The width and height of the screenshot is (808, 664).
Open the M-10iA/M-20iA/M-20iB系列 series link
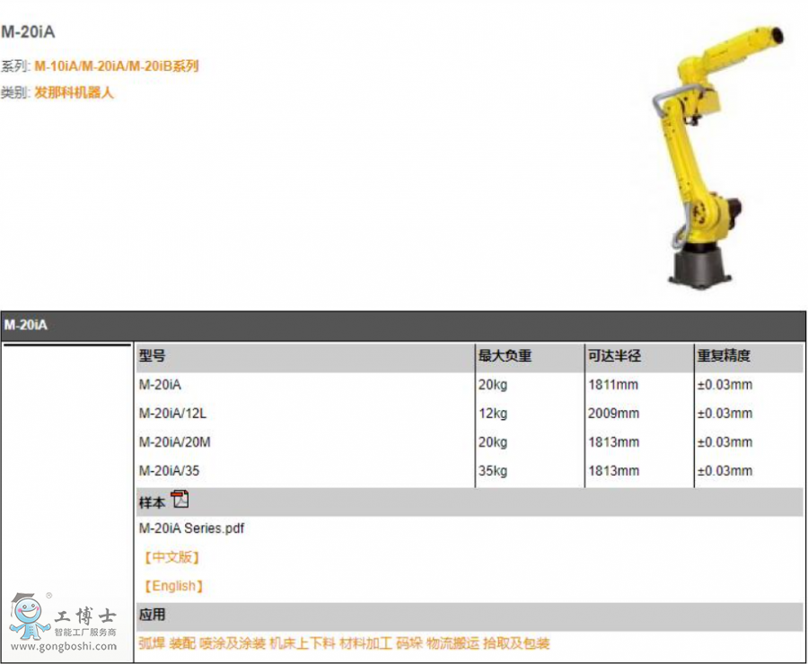[x=116, y=66]
